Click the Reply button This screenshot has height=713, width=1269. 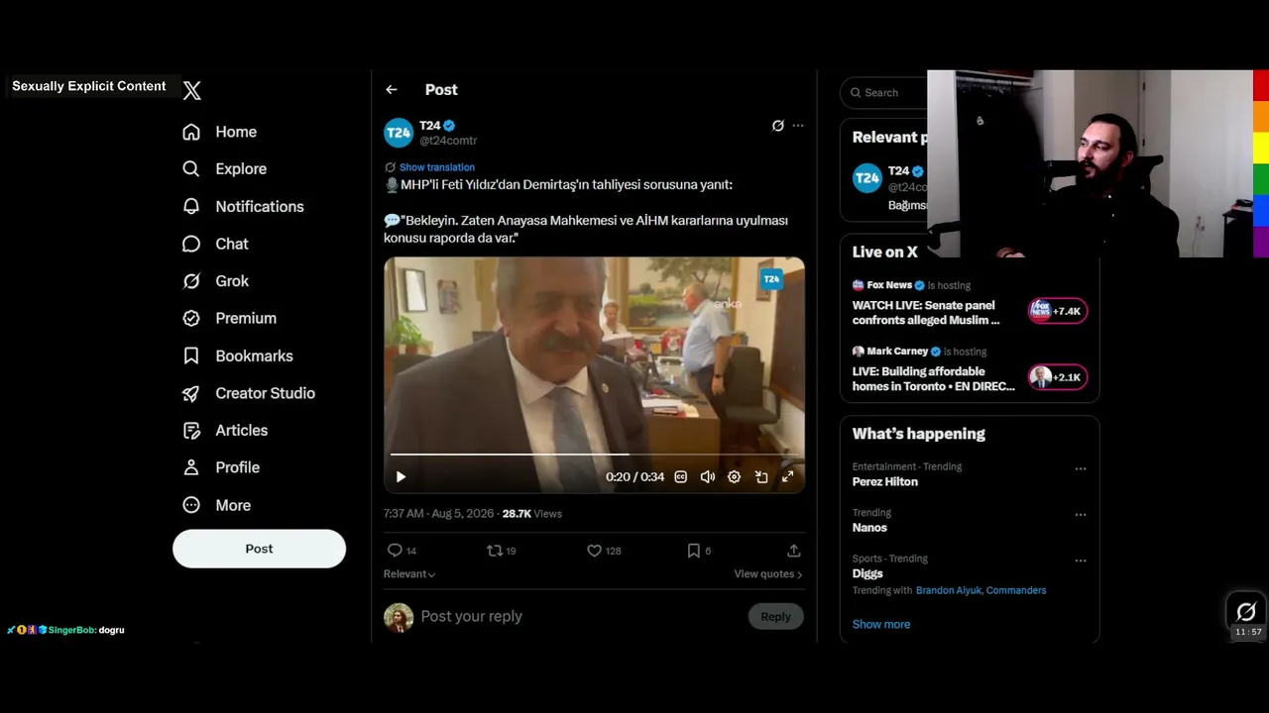point(775,617)
